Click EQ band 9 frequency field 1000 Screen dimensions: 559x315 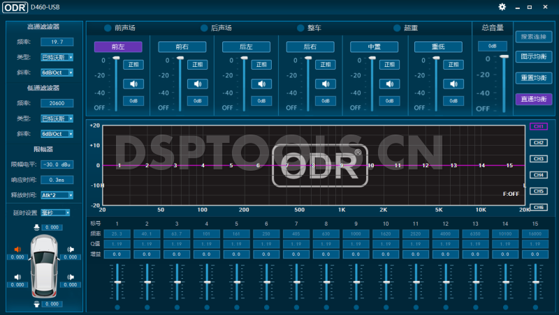pyautogui.click(x=356, y=234)
